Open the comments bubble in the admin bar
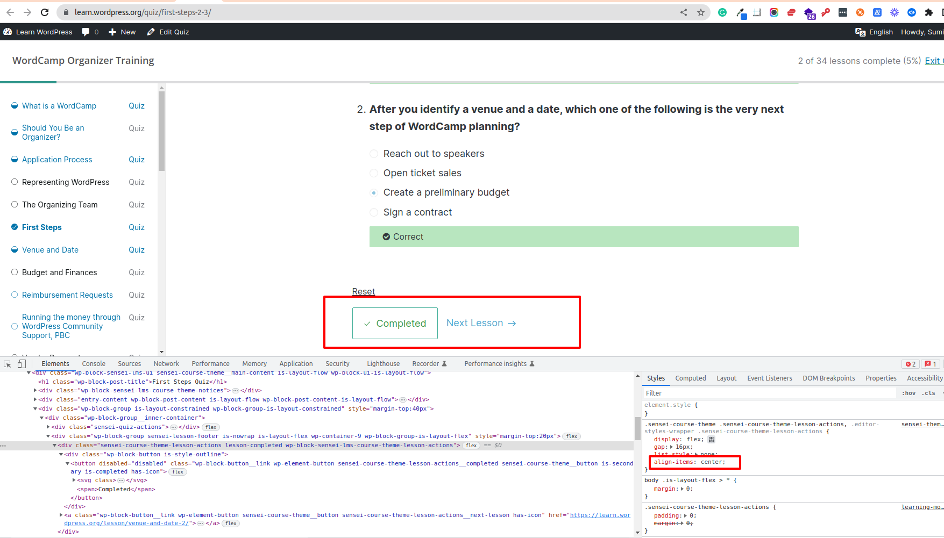 tap(85, 32)
